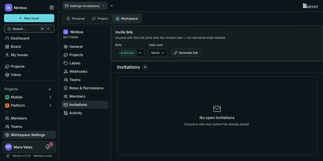Click the New issue button
This screenshot has height=161, width=323.
coord(29,18)
